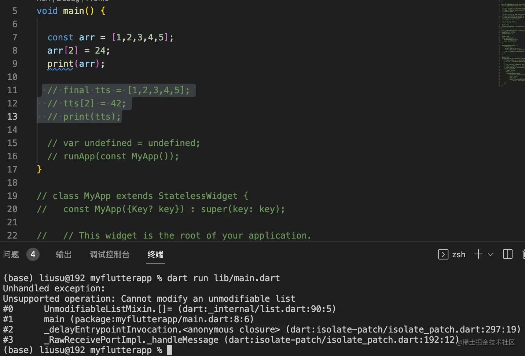
Task: Click '// class MyApp extends StatelessWidget' comment
Action: (x=142, y=196)
